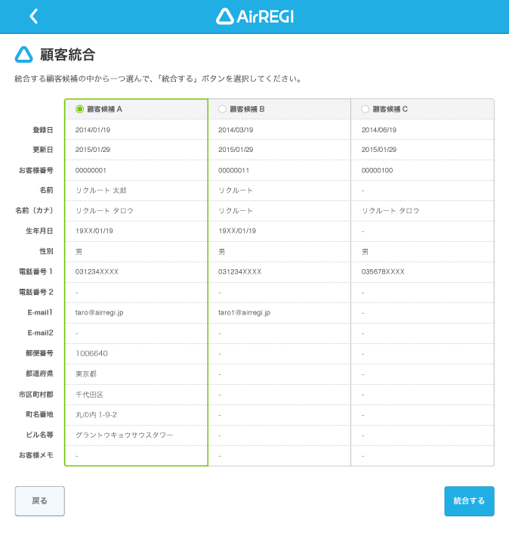Screen dimensions: 509x536
Task: Select the 顧客候補 C radio button
Action: [366, 109]
